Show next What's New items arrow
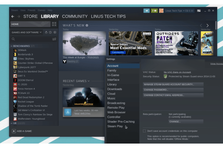Screen dimensions: 223x148 click(208, 25)
